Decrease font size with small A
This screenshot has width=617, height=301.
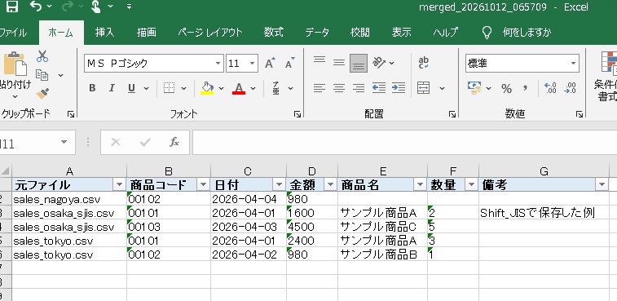pos(290,63)
